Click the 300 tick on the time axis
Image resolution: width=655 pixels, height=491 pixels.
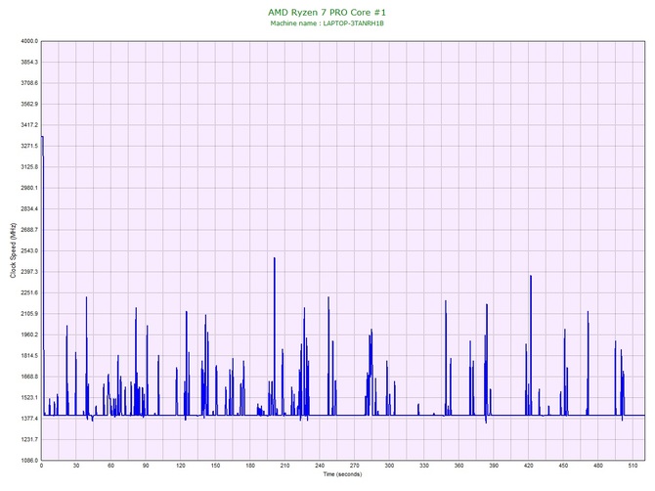coord(389,466)
